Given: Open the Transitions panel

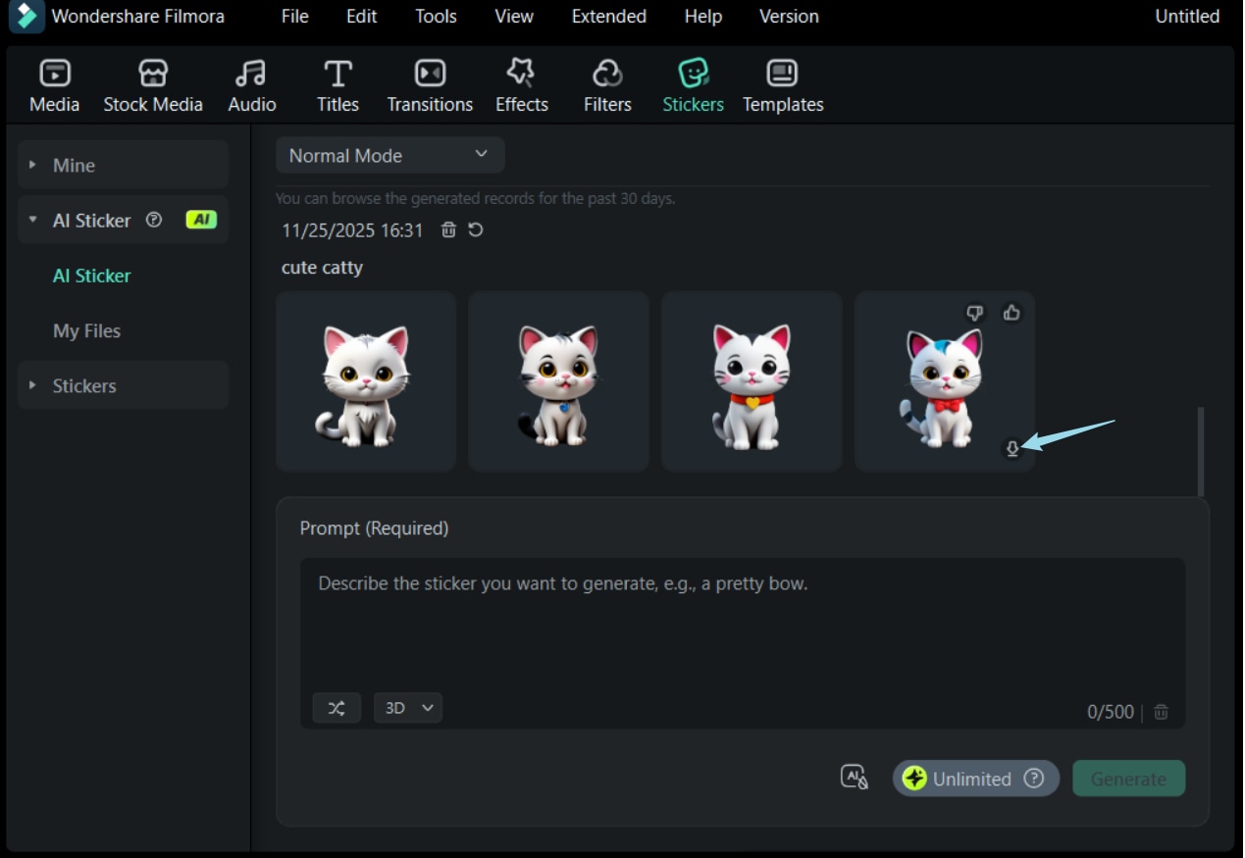Looking at the screenshot, I should [x=430, y=86].
